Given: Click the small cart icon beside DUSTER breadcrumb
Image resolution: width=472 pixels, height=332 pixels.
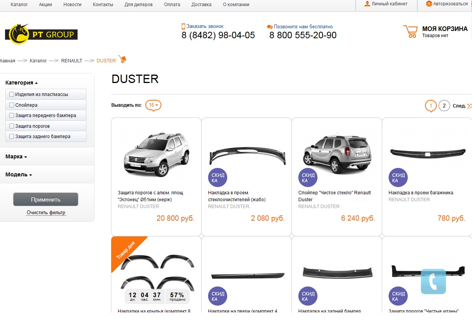Looking at the screenshot, I should pyautogui.click(x=122, y=60).
